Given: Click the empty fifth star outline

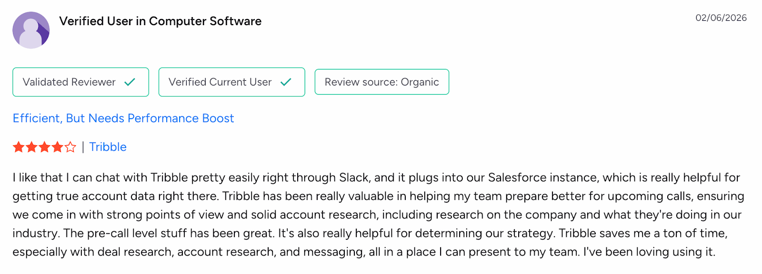Looking at the screenshot, I should [70, 147].
